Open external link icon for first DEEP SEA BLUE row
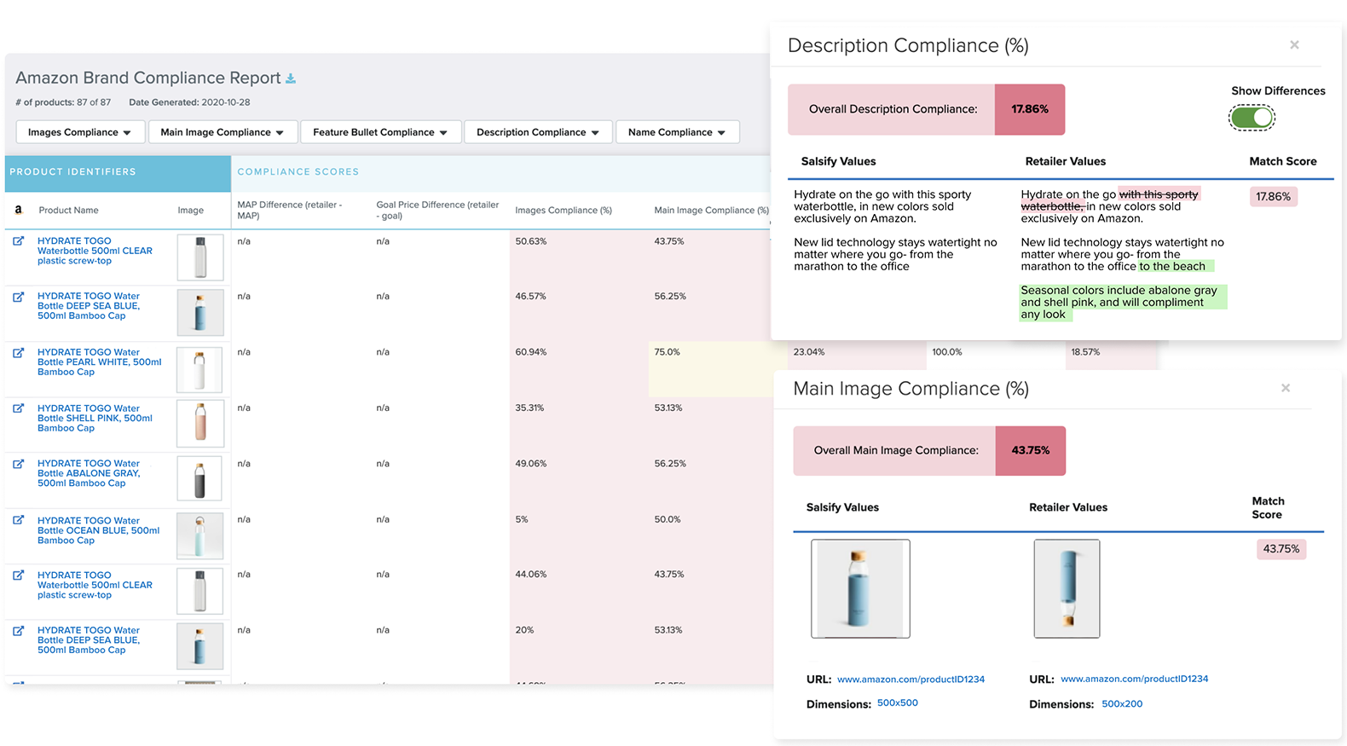 tap(18, 297)
